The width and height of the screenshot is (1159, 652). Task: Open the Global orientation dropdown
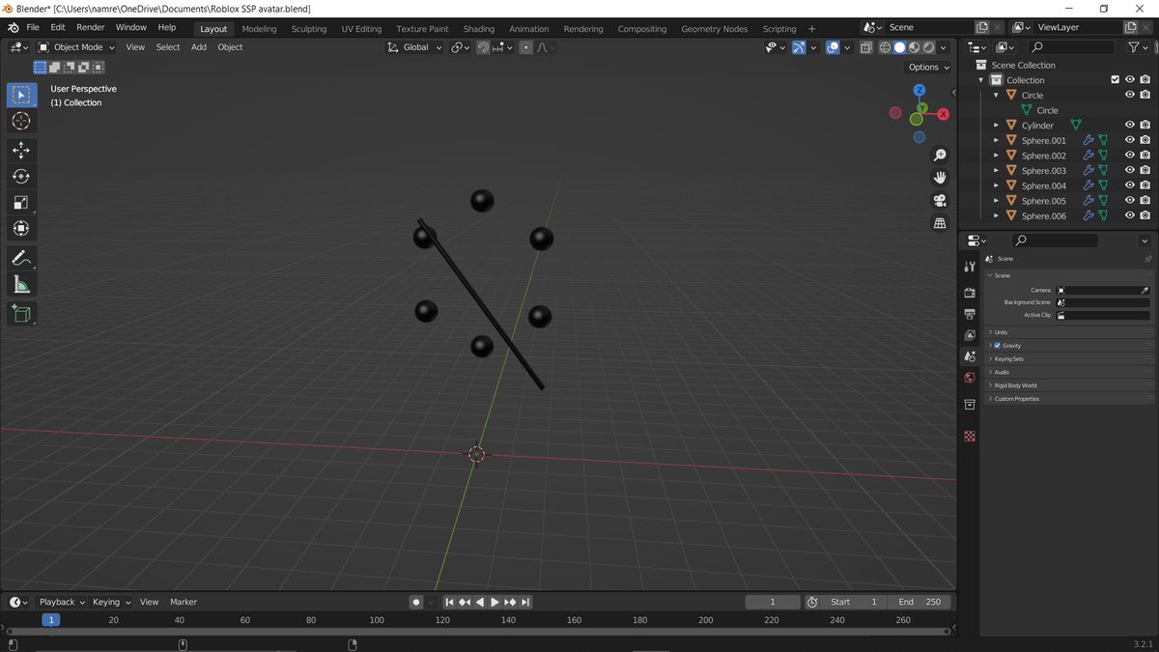pos(415,47)
